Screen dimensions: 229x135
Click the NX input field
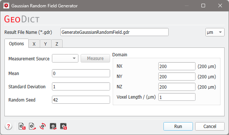177,66
